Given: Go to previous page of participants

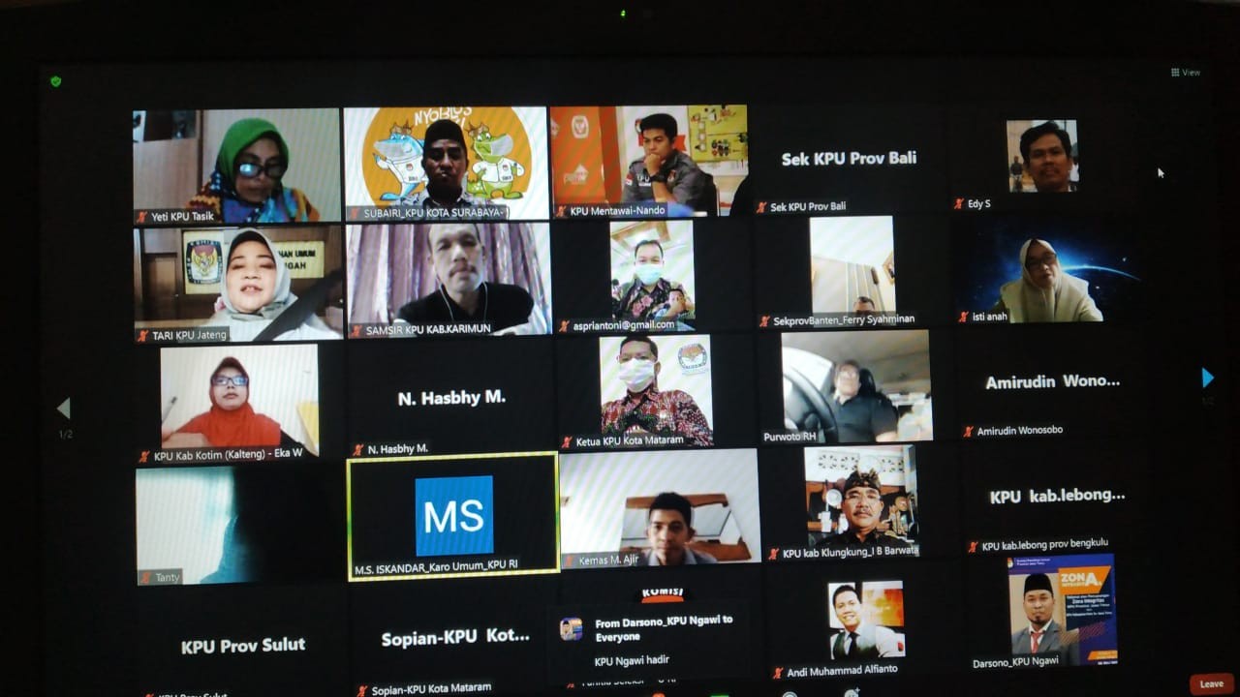Looking at the screenshot, I should click(x=64, y=409).
